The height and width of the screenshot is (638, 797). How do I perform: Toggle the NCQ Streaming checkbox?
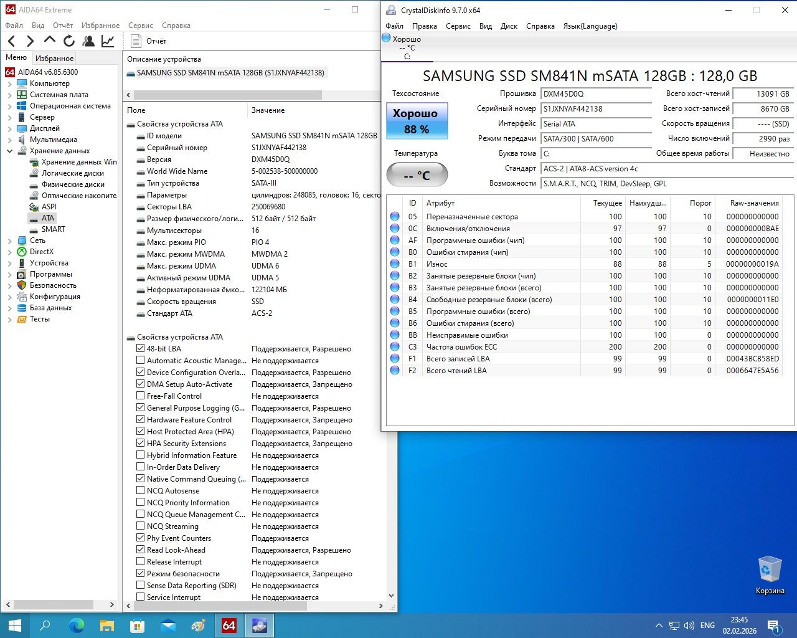pyautogui.click(x=140, y=526)
